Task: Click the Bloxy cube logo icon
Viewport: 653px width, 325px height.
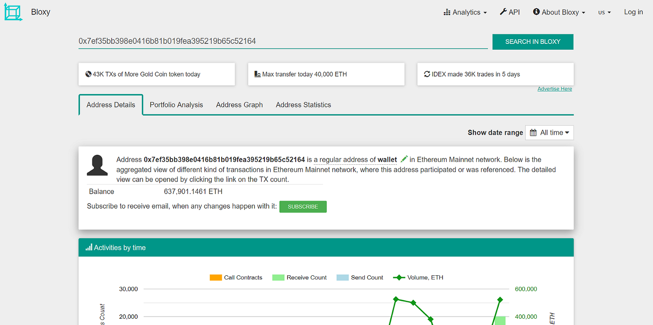Action: (x=13, y=12)
